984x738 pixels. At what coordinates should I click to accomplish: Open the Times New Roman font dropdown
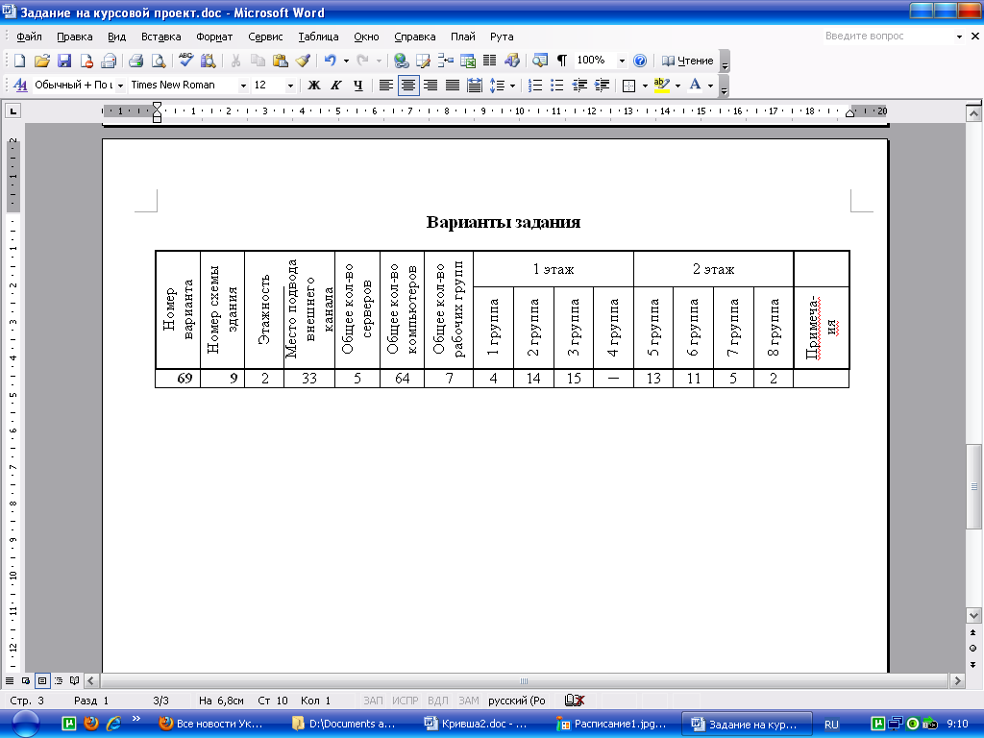(x=243, y=86)
